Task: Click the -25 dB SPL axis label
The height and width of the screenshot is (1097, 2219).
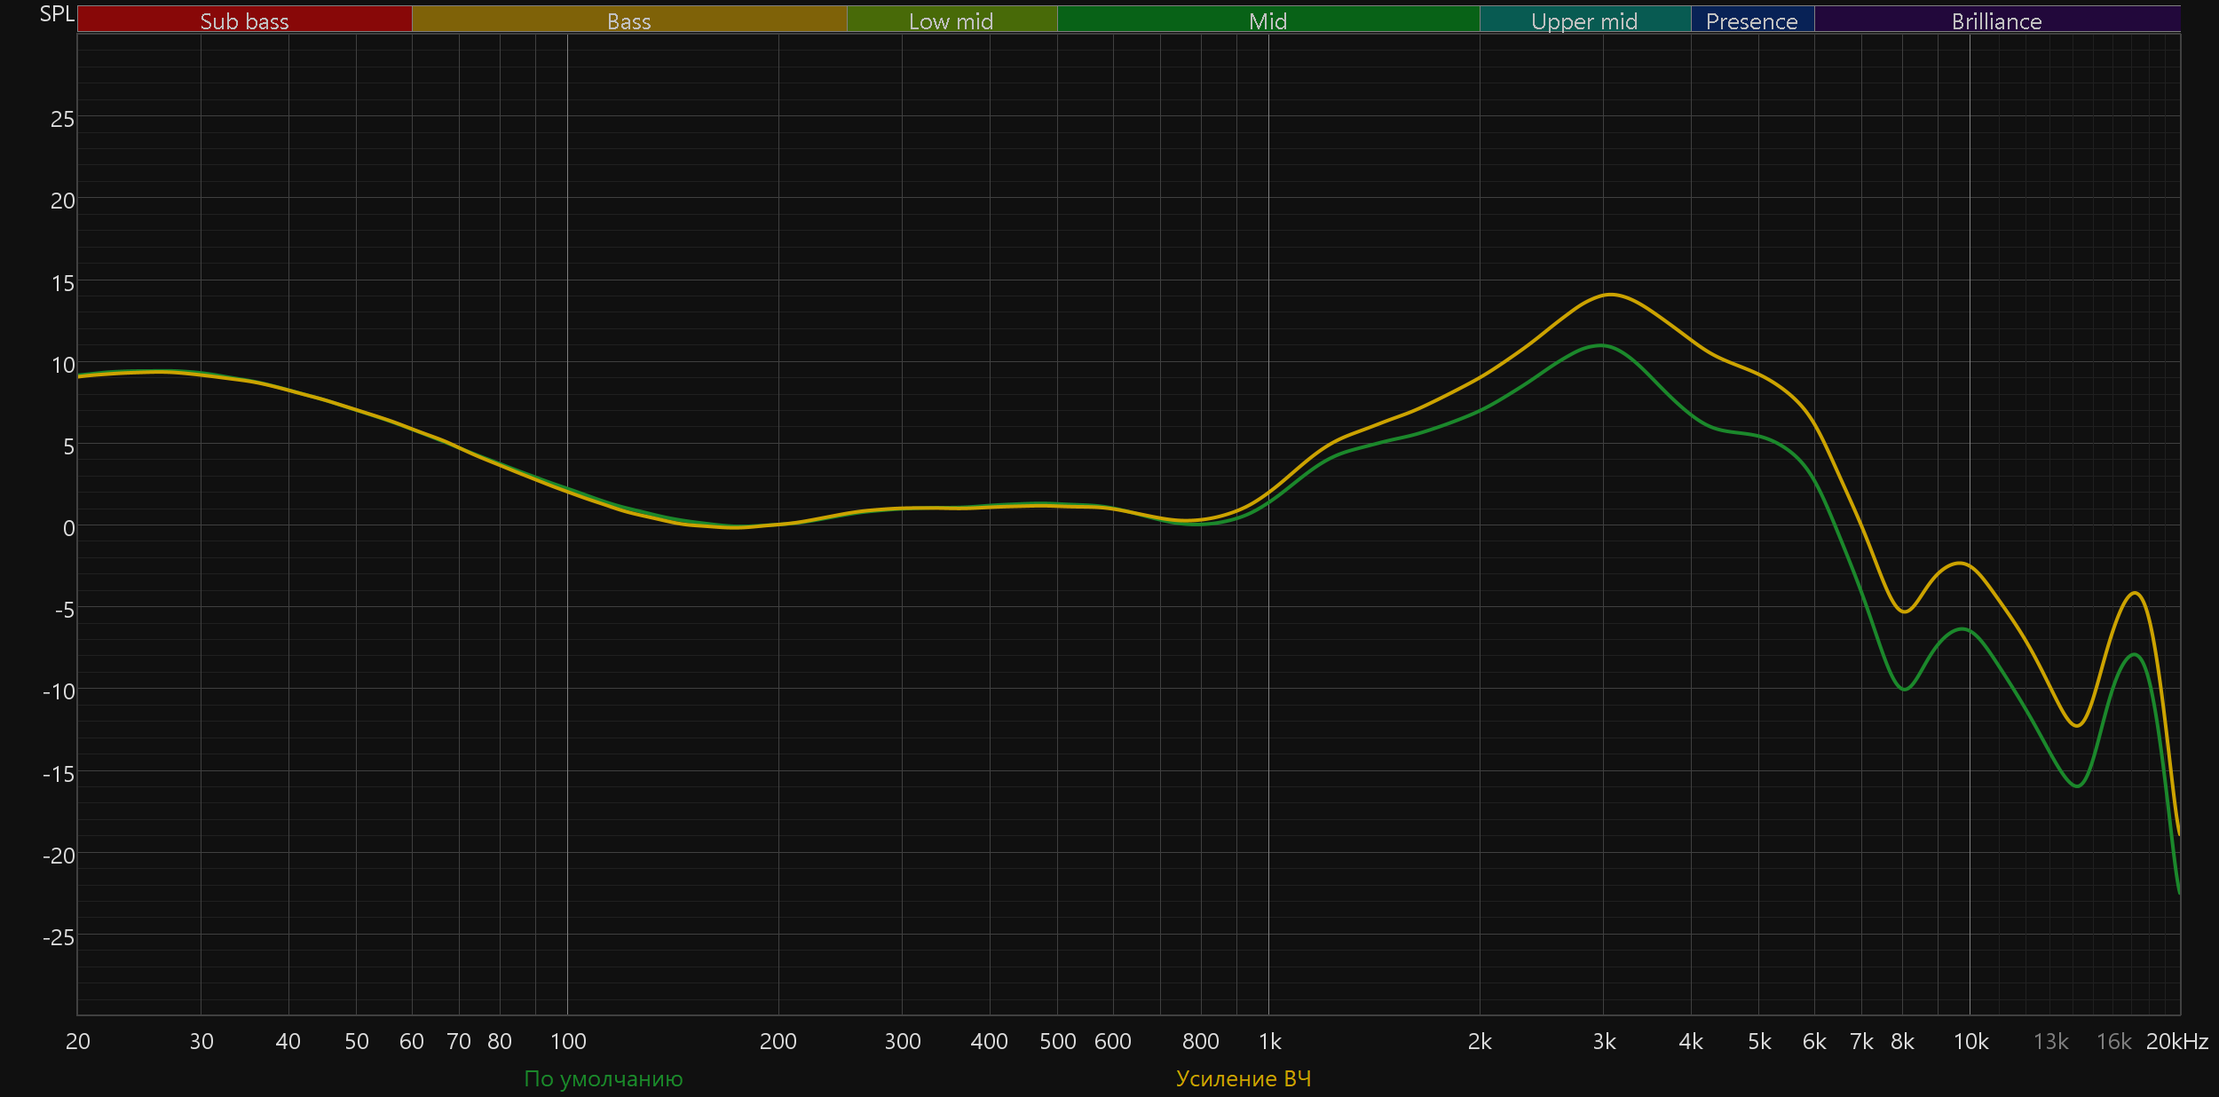Action: pos(59,937)
